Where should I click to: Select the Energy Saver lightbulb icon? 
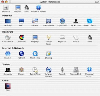[x=49, y=37]
